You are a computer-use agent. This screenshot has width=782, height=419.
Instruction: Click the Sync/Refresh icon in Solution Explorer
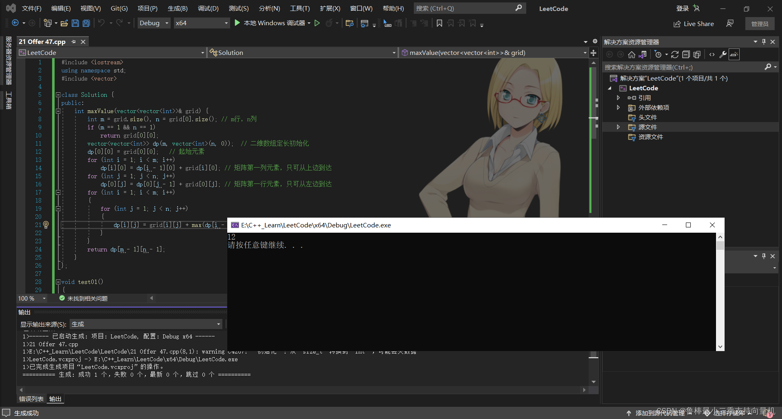[x=675, y=55]
